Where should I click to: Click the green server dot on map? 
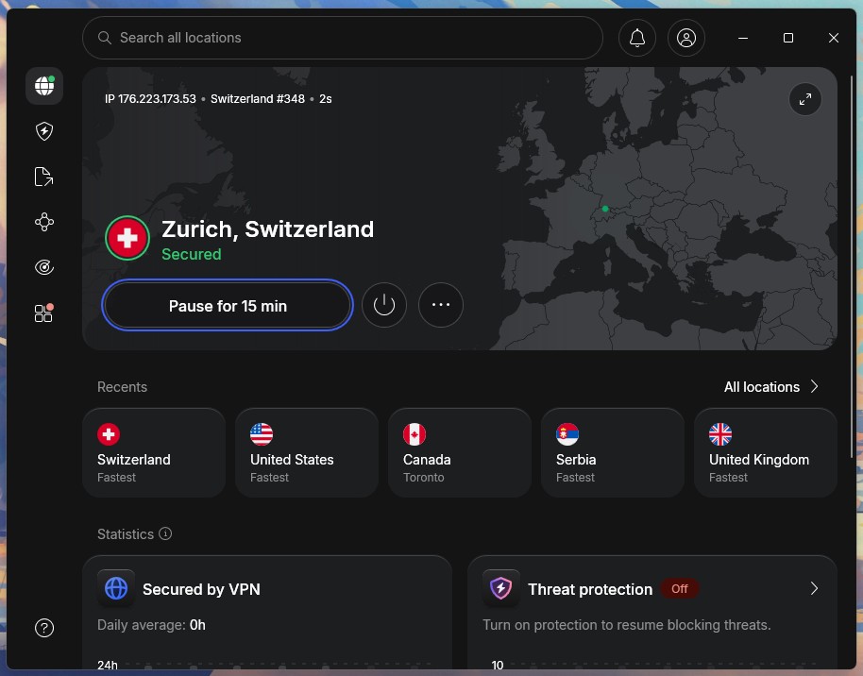[x=605, y=209]
